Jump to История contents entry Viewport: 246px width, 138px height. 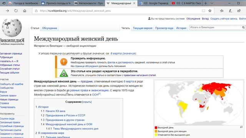(43, 107)
